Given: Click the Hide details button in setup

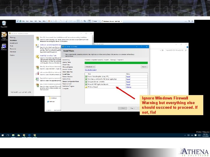Looking at the screenshot, I should point(90,67).
